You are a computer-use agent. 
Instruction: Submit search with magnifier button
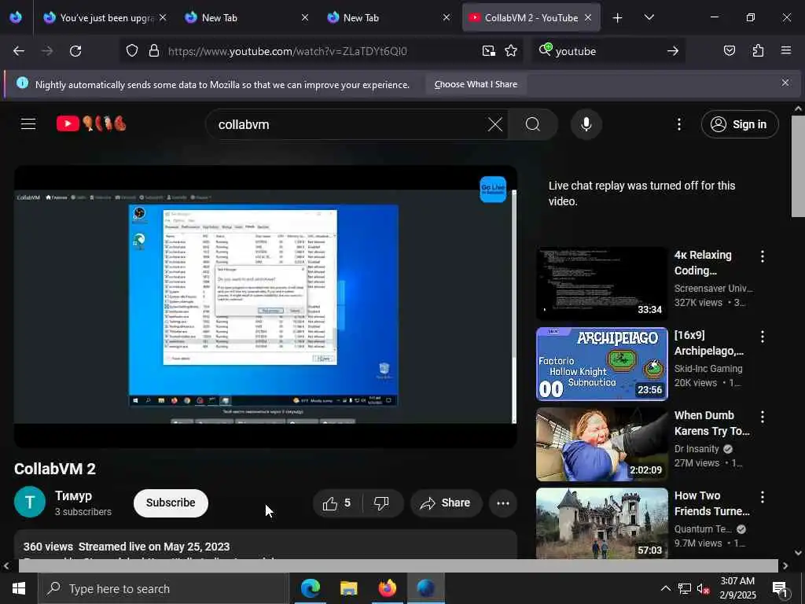click(533, 124)
